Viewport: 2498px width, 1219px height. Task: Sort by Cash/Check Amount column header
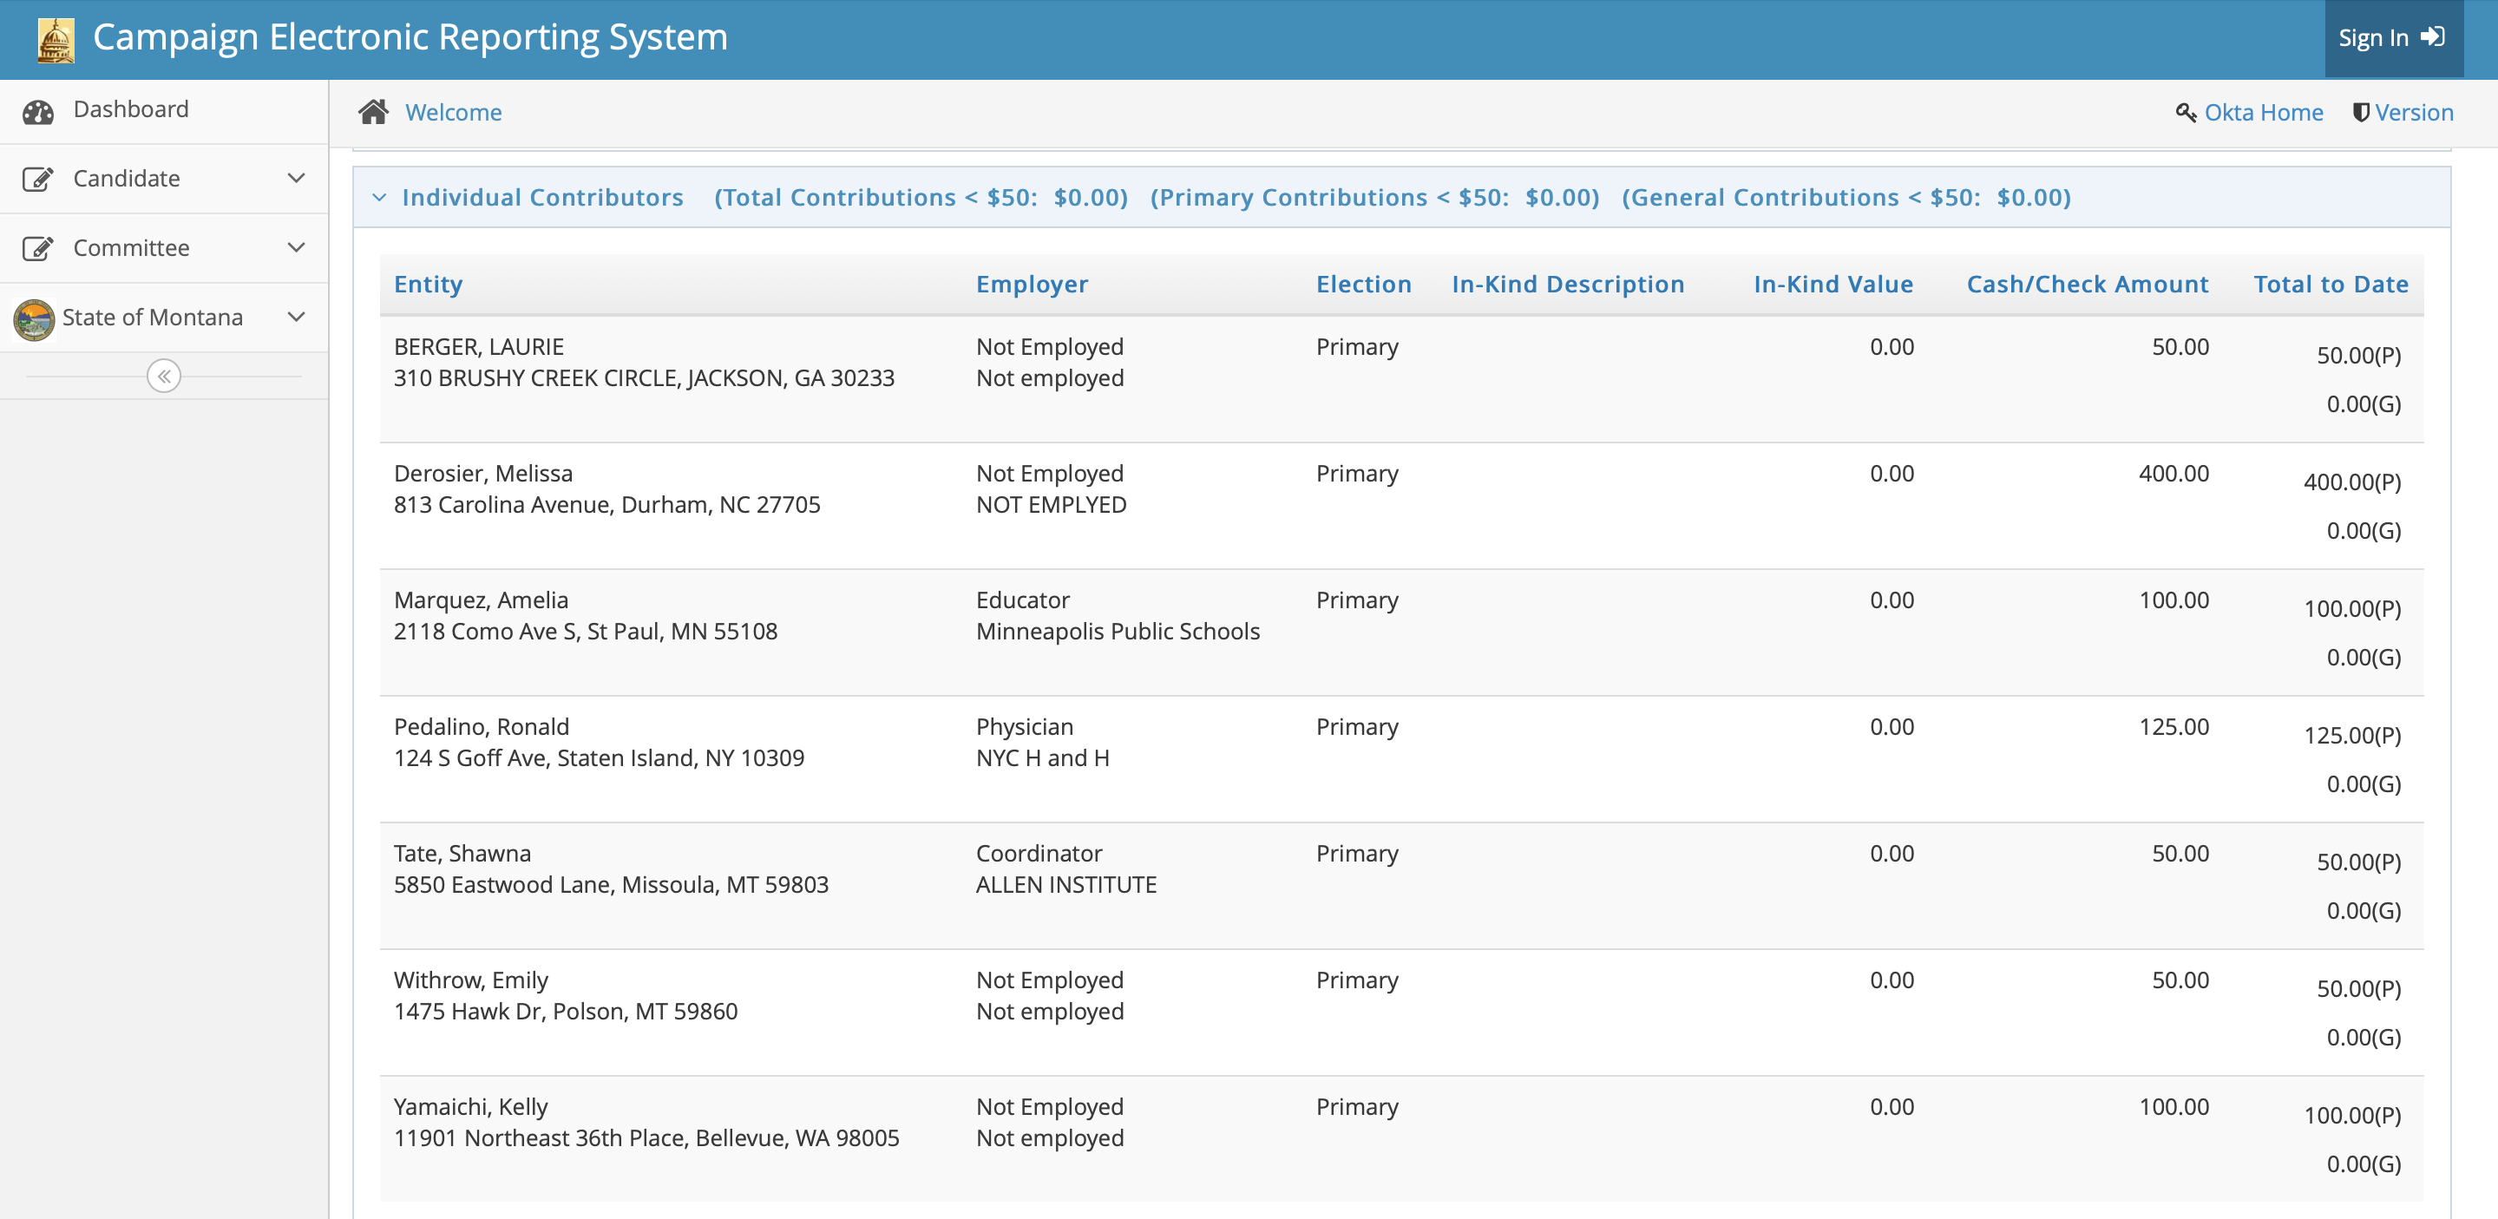[2086, 285]
